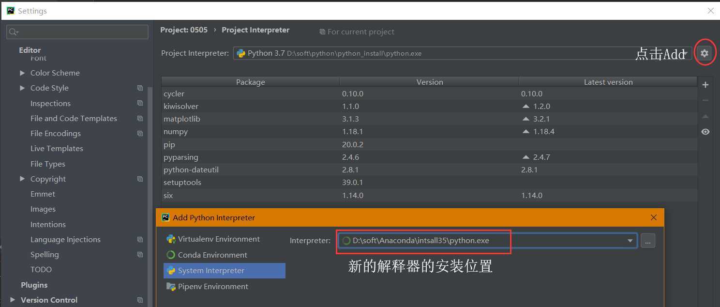Click the copy icon beside Version Control

pos(140,300)
